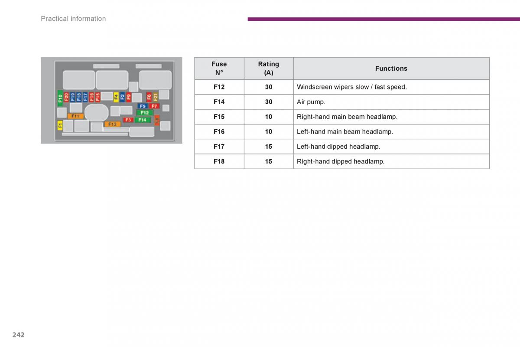The image size is (520, 347).
Task: Click the "Practical information" page heading
Action: [73, 19]
